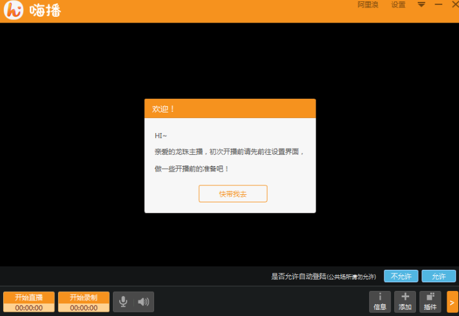
Task: Expand the title bar dropdown triangle
Action: coord(421,4)
